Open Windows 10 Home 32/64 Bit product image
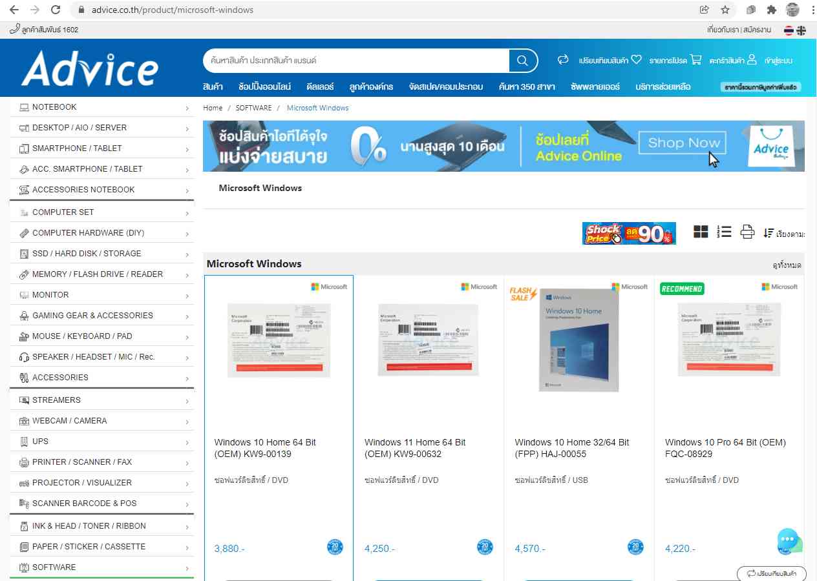 578,341
